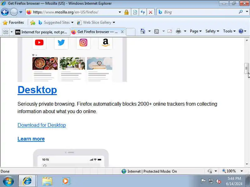
Task: Open Suggested Sites dropdown
Action: point(56,22)
